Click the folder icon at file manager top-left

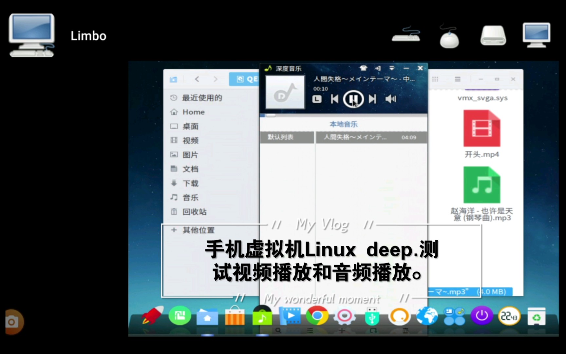pos(173,79)
